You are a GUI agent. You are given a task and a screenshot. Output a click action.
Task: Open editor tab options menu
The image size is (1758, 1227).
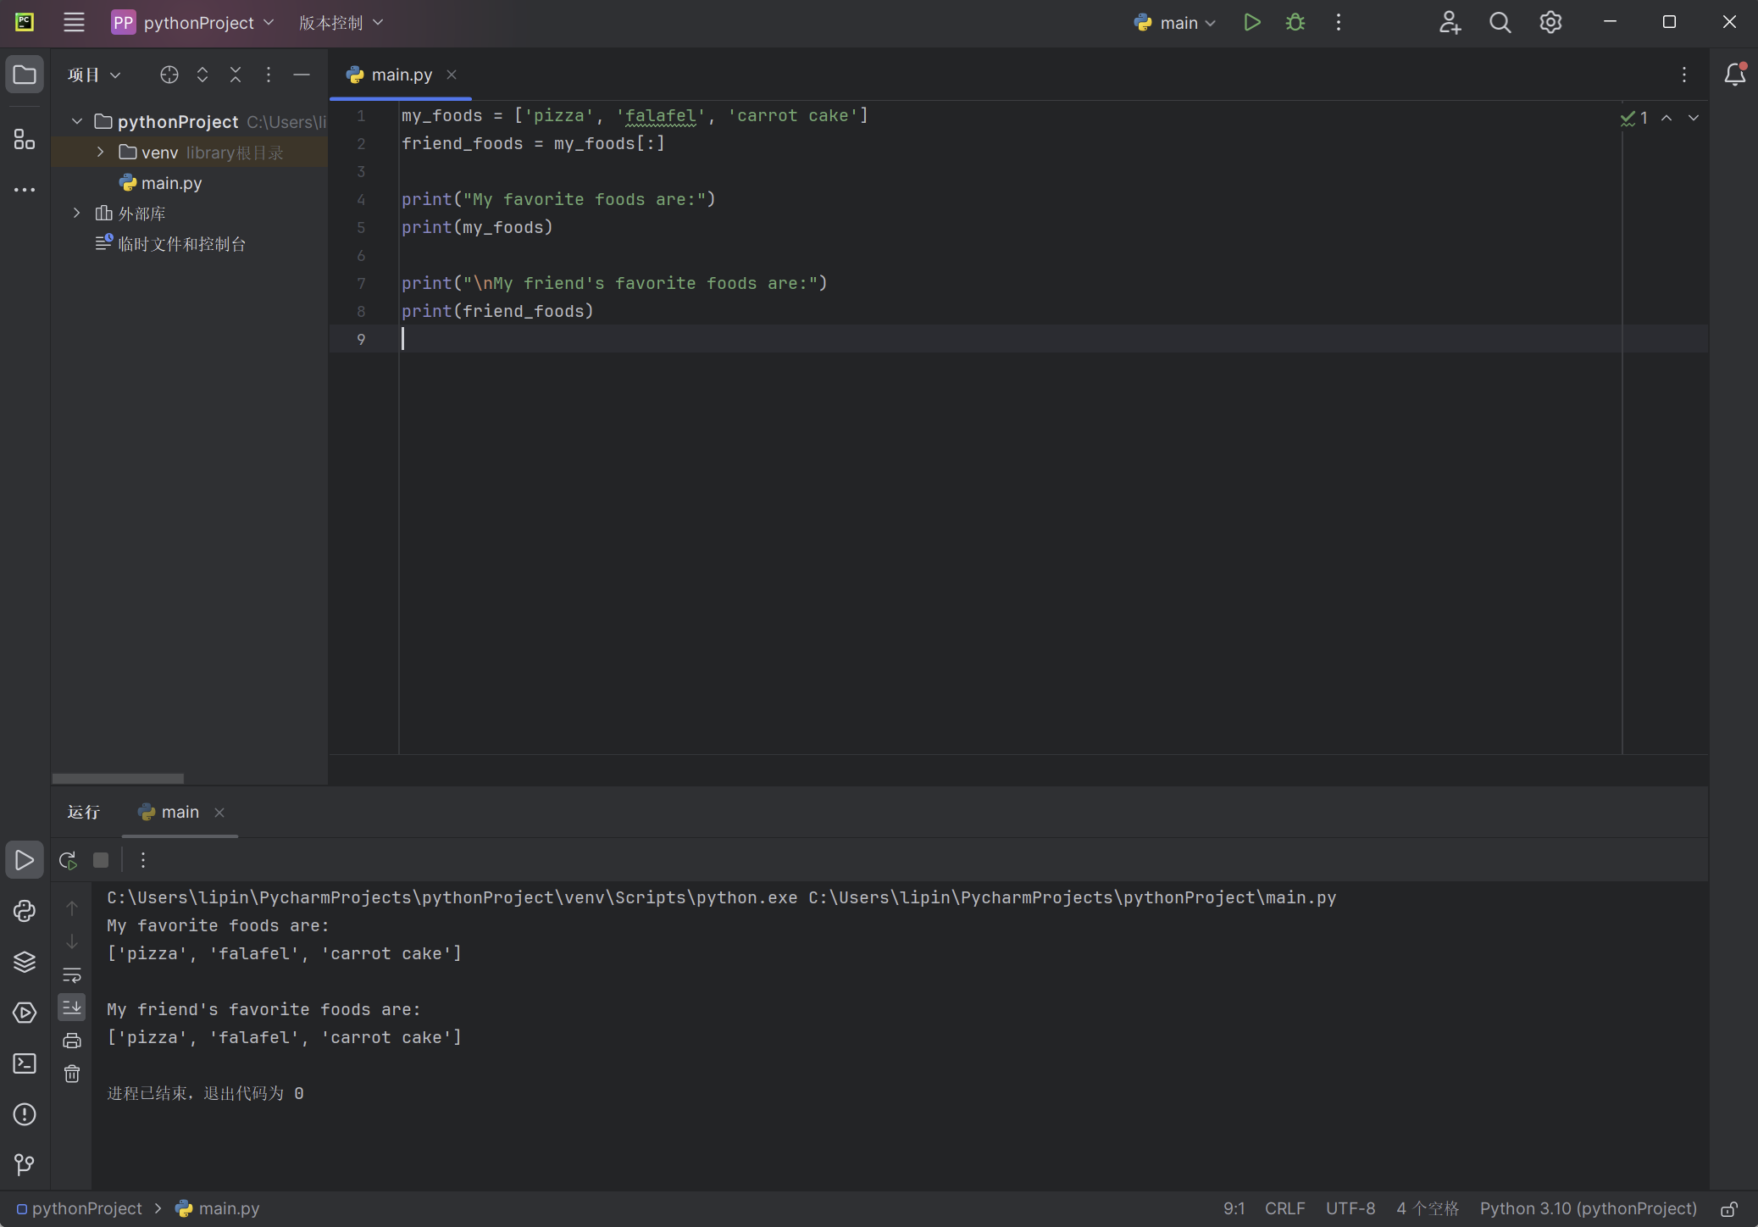(x=1684, y=75)
